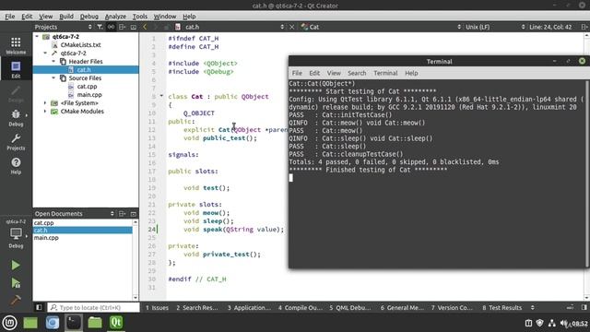Click Qt Creator taskbar icon
The height and width of the screenshot is (332, 590).
point(116,323)
